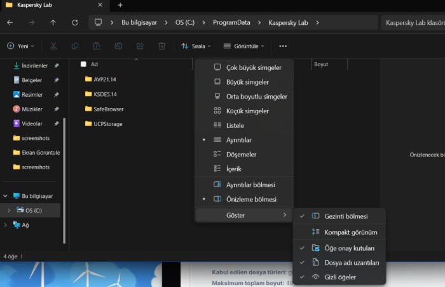Choose Döşemeler from view menu
The height and width of the screenshot is (287, 445).
pos(242,155)
